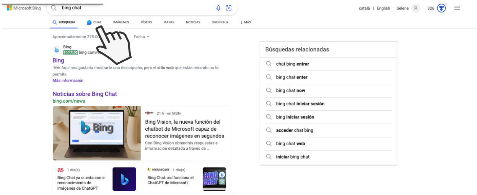Switch to the SHOPPING tab
Screen dimensions: 477x195
coord(220,22)
